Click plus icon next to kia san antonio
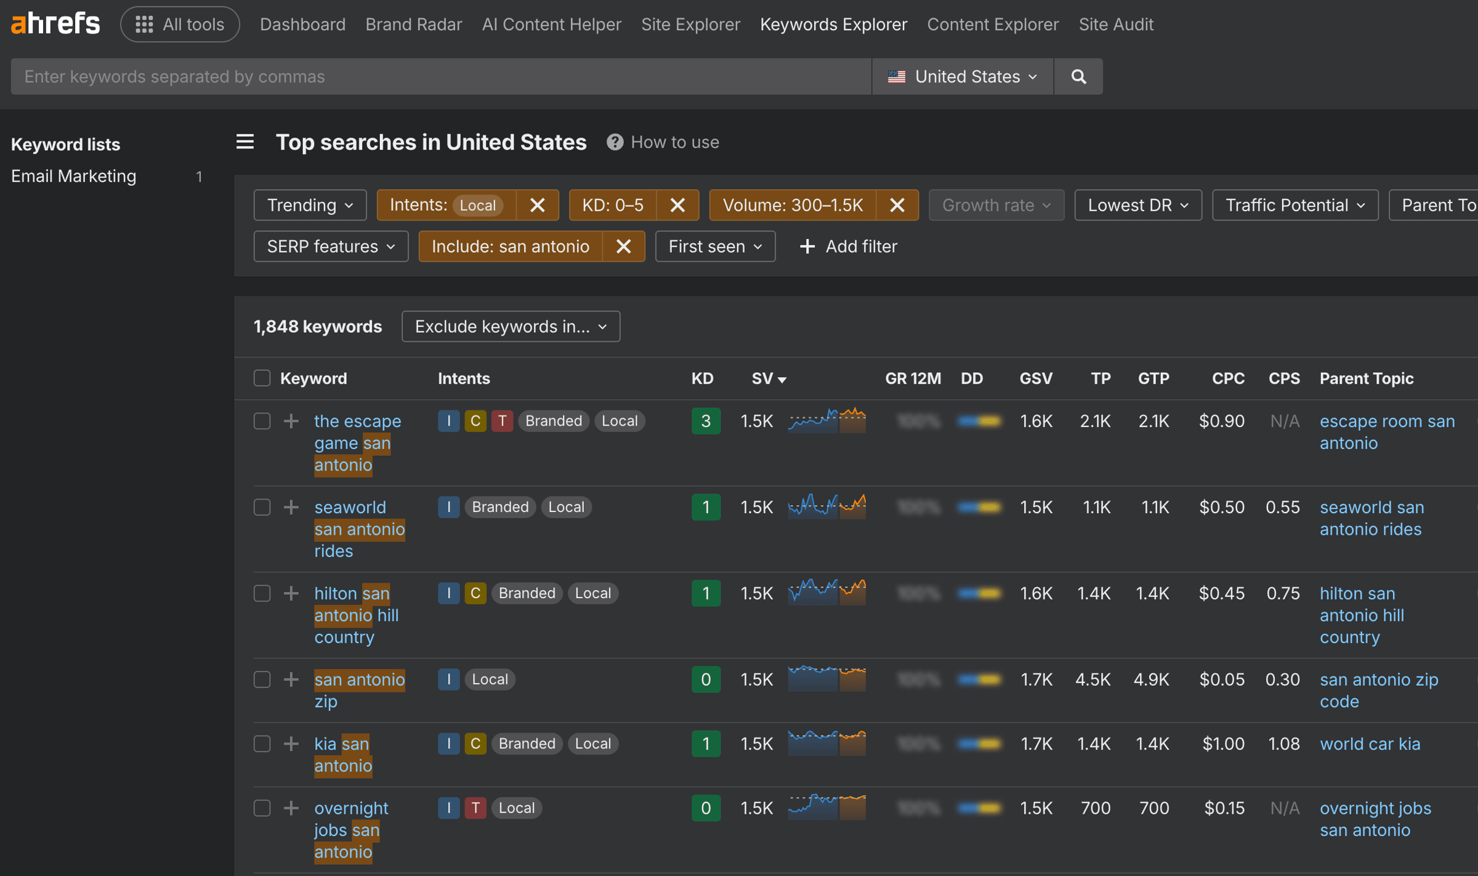Image resolution: width=1478 pixels, height=876 pixels. 291,744
